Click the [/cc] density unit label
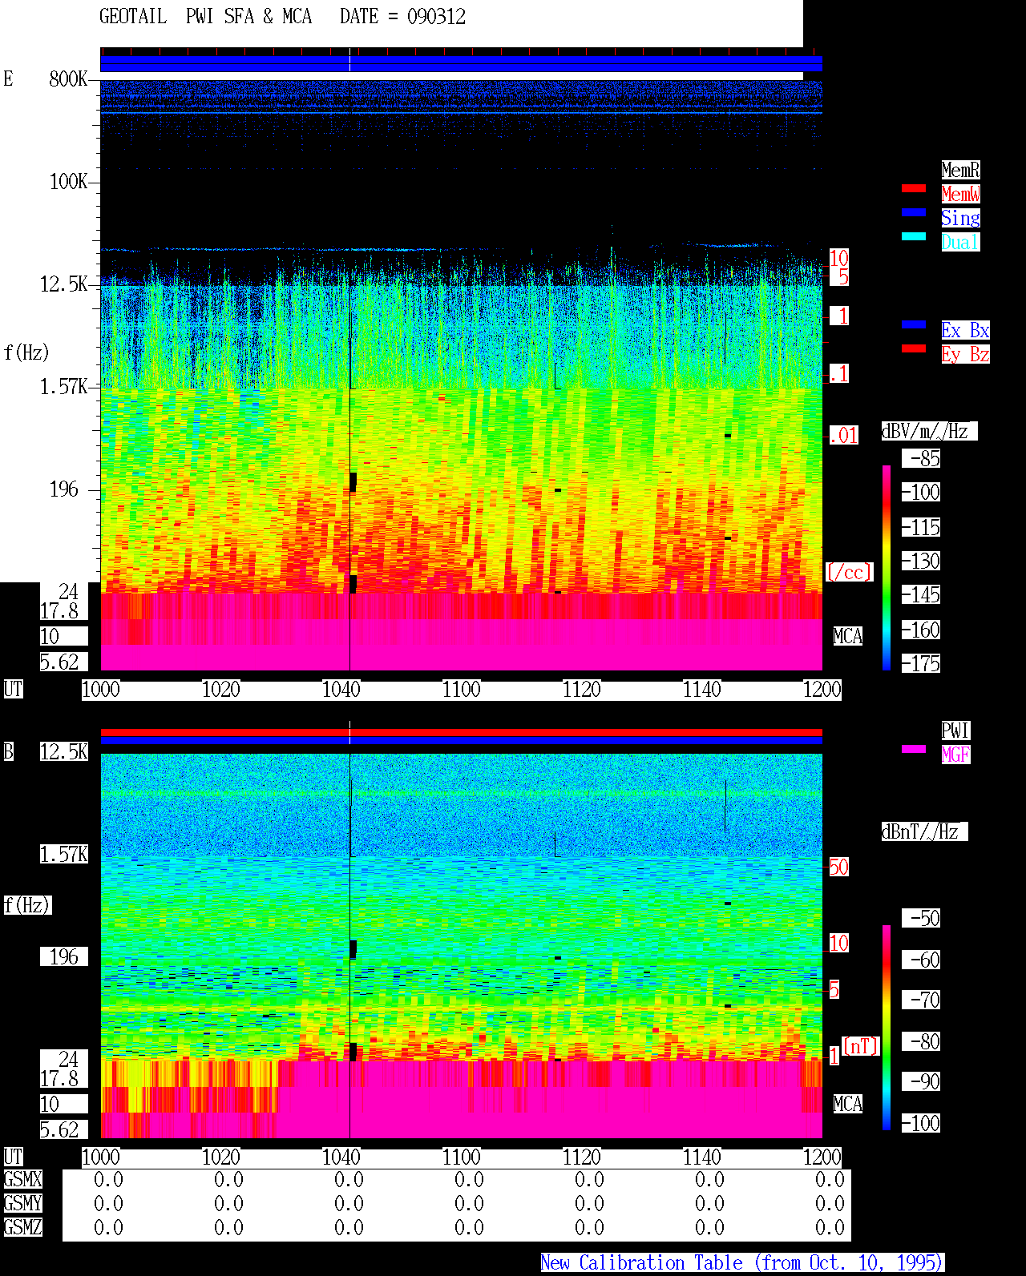The height and width of the screenshot is (1276, 1026). pos(849,573)
